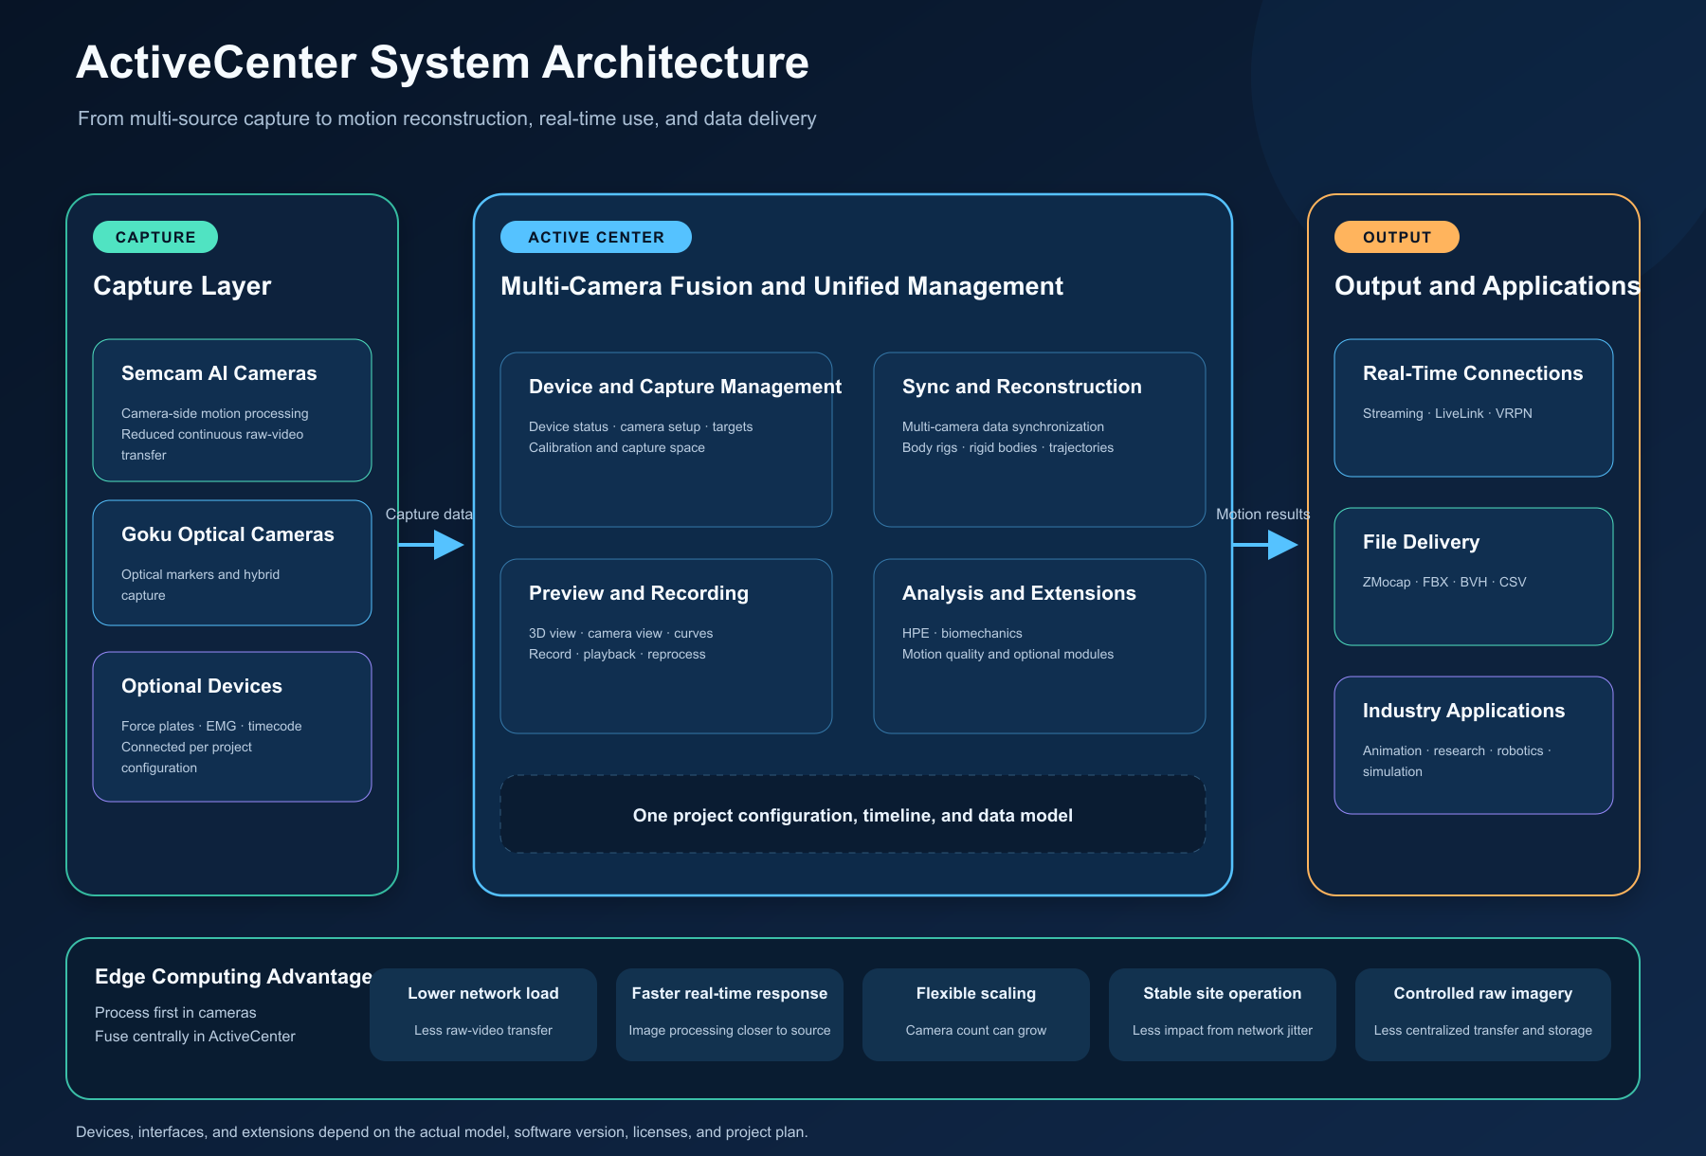Click the Force plates · EMG · timecode text
This screenshot has height=1156, width=1706.
211,726
